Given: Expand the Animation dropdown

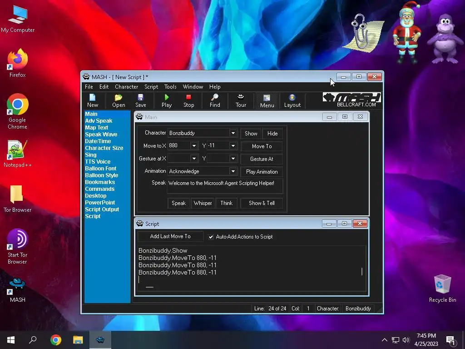Looking at the screenshot, I should click(x=233, y=171).
